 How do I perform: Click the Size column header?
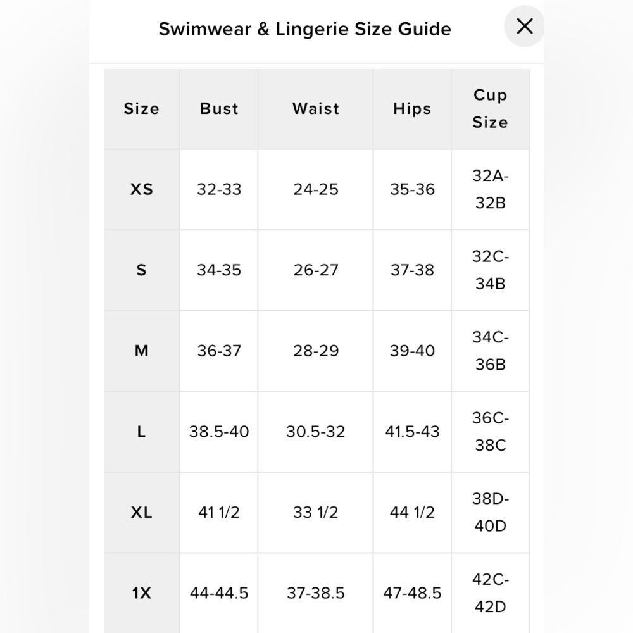click(x=142, y=109)
